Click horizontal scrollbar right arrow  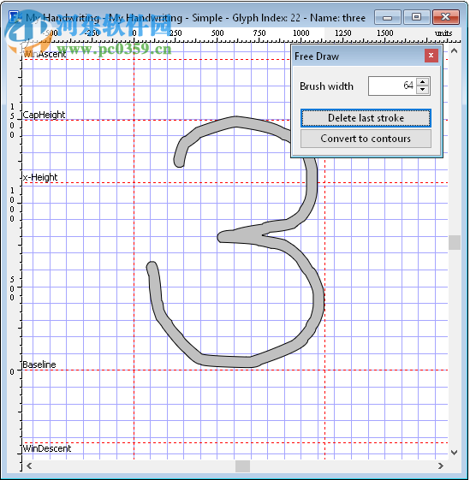pyautogui.click(x=441, y=465)
